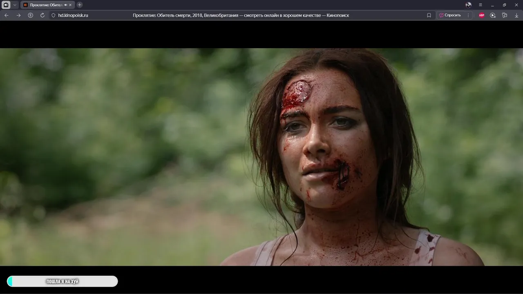
Task: Open the browser hamburger menu
Action: [481, 5]
